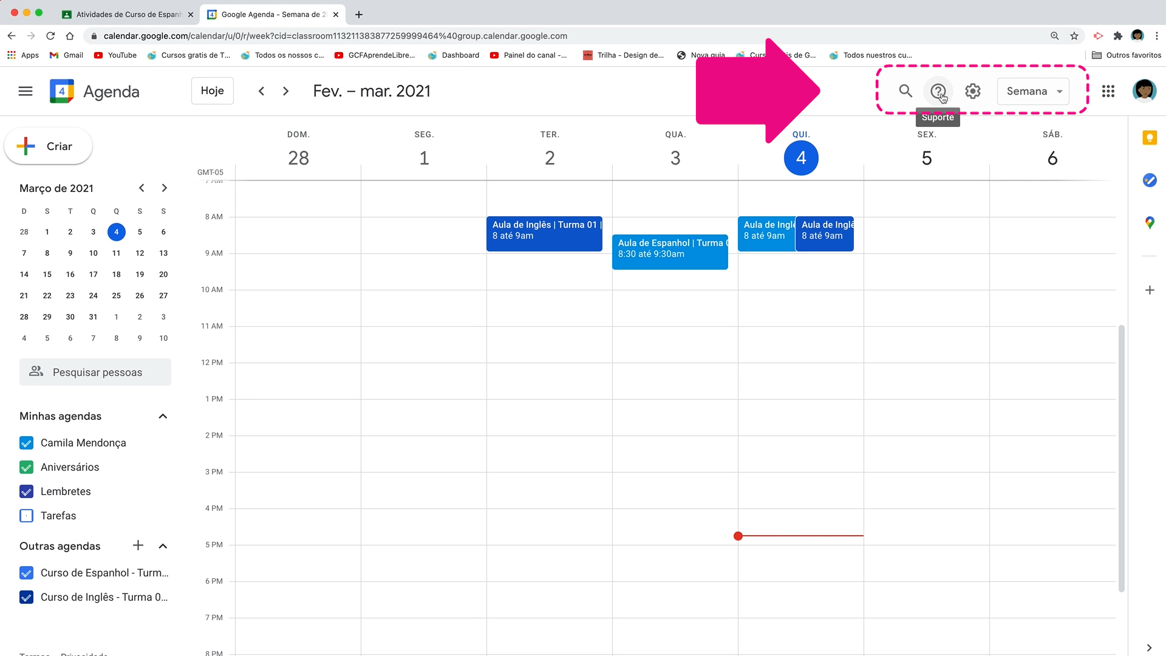
Task: Open the Search in Google Agenda
Action: 905,91
